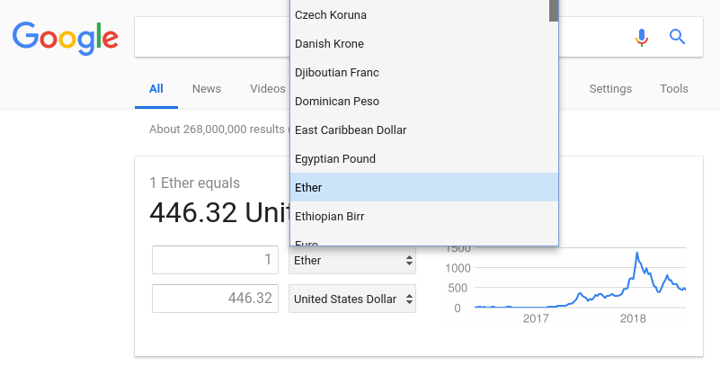Click the converted amount field 446.32
This screenshot has width=720, height=375.
216,299
